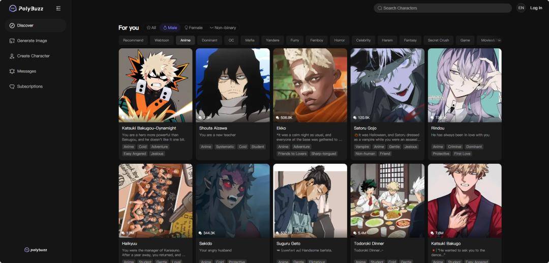
Task: Switch to the Secret Crush tab
Action: click(438, 40)
